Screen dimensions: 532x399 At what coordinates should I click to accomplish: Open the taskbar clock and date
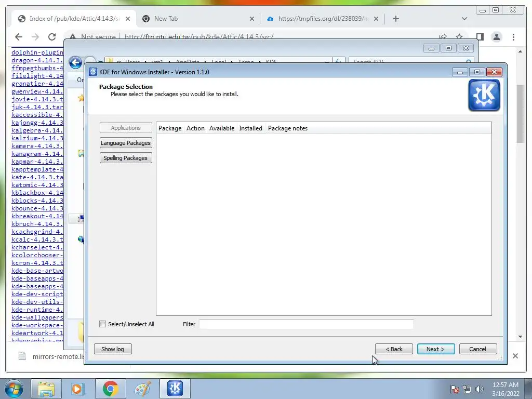[505, 389]
